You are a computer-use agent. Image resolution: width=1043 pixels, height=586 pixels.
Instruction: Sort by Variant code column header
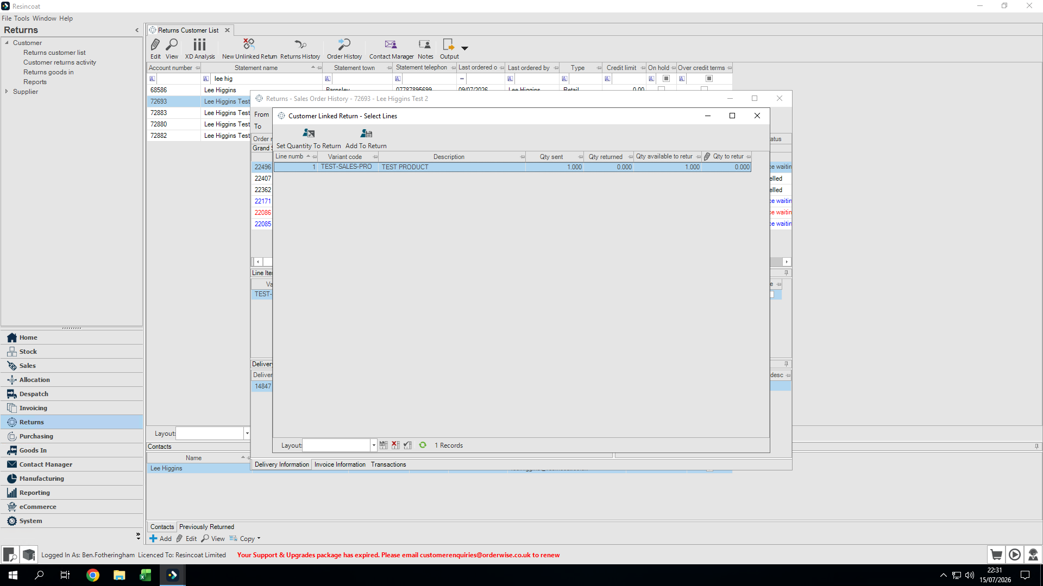click(x=348, y=157)
